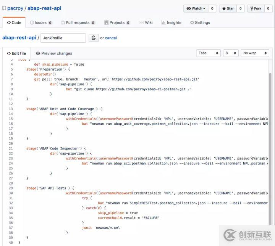
Task: Click deleteDir() on line 6
Action: pos(45,74)
